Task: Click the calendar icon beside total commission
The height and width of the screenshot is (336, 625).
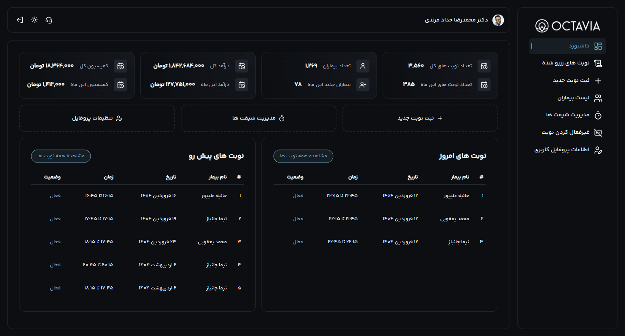Action: [120, 66]
